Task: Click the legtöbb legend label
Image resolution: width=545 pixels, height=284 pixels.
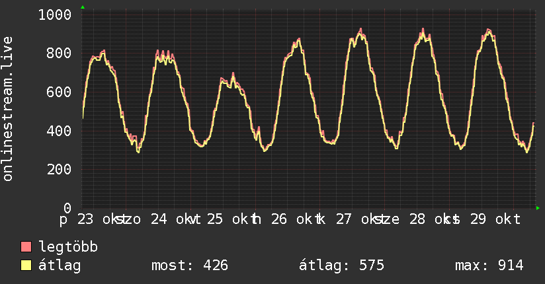Action: coord(68,247)
